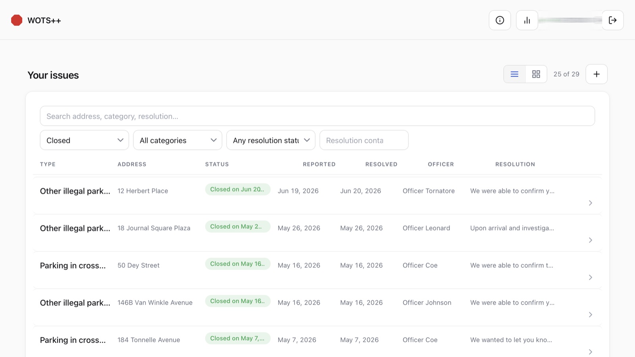Open issue at 18 Journal Square Plaza

pyautogui.click(x=317, y=233)
